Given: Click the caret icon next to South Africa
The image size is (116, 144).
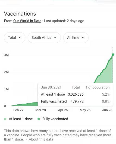Looking at the screenshot, I should [x=55, y=37].
